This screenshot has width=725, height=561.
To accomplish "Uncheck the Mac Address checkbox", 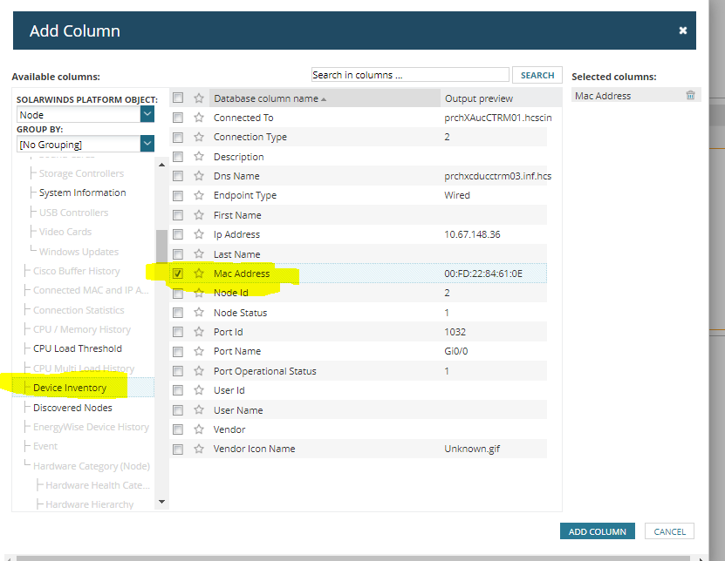I will click(x=178, y=274).
